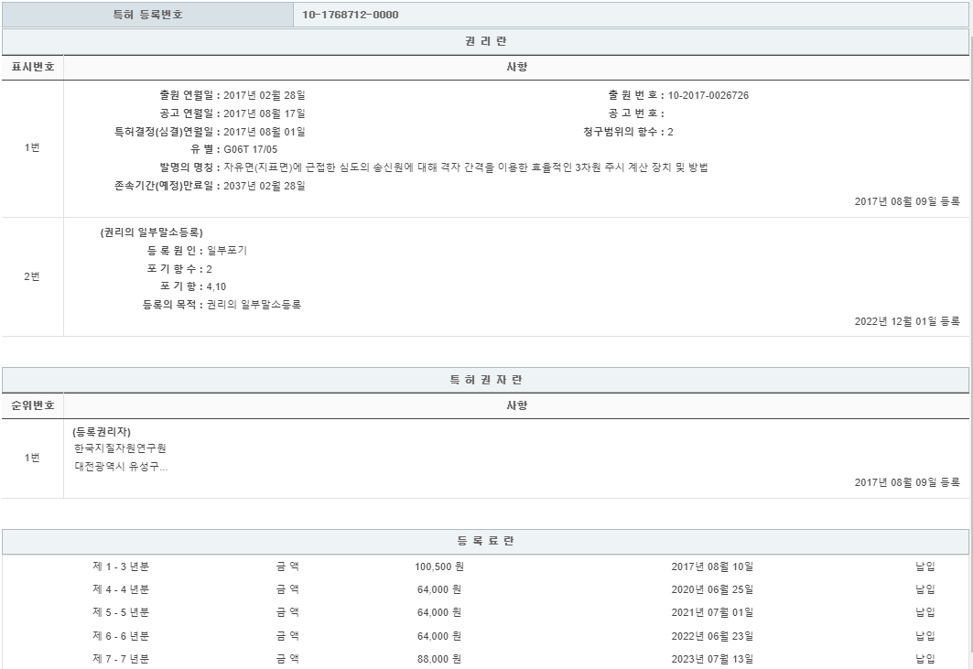
Task: Click the truncated address 대전광역시 유성구...
Action: coord(121,467)
